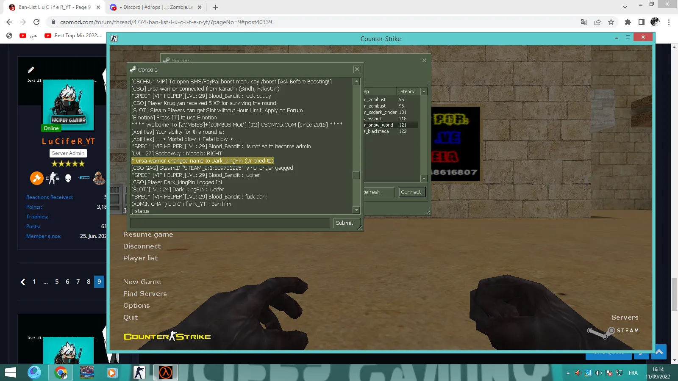This screenshot has width=678, height=381.
Task: Sort the server list by Latency column
Action: pos(408,91)
